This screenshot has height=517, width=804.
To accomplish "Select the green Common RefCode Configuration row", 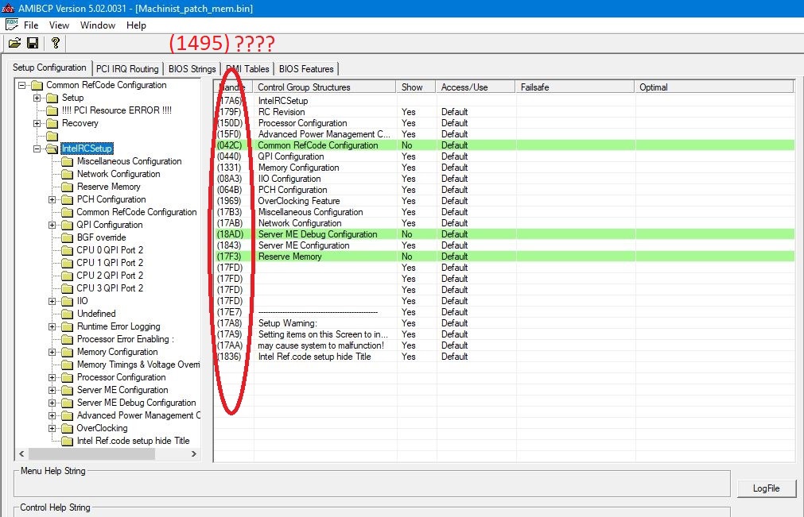I will pos(504,145).
